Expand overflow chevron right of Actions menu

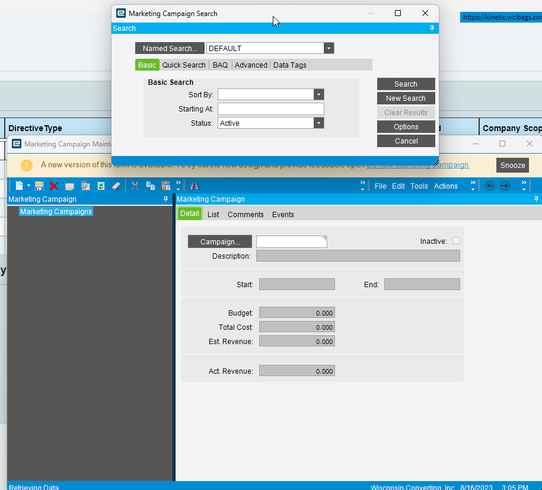473,186
